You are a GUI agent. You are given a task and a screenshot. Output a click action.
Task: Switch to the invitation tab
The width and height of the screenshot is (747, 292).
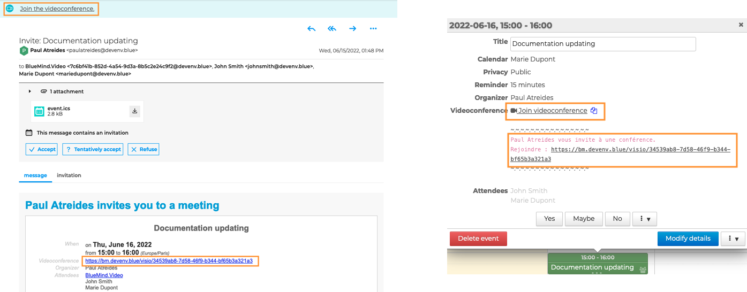click(x=69, y=175)
